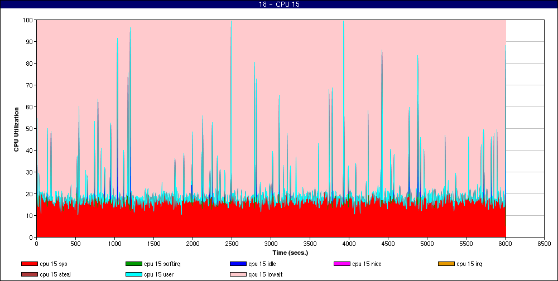Click the 60 label on utilization axis
This screenshot has height=281, width=558.
[30, 106]
